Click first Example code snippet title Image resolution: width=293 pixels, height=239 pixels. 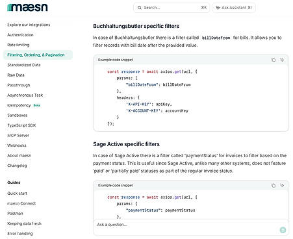(116, 60)
